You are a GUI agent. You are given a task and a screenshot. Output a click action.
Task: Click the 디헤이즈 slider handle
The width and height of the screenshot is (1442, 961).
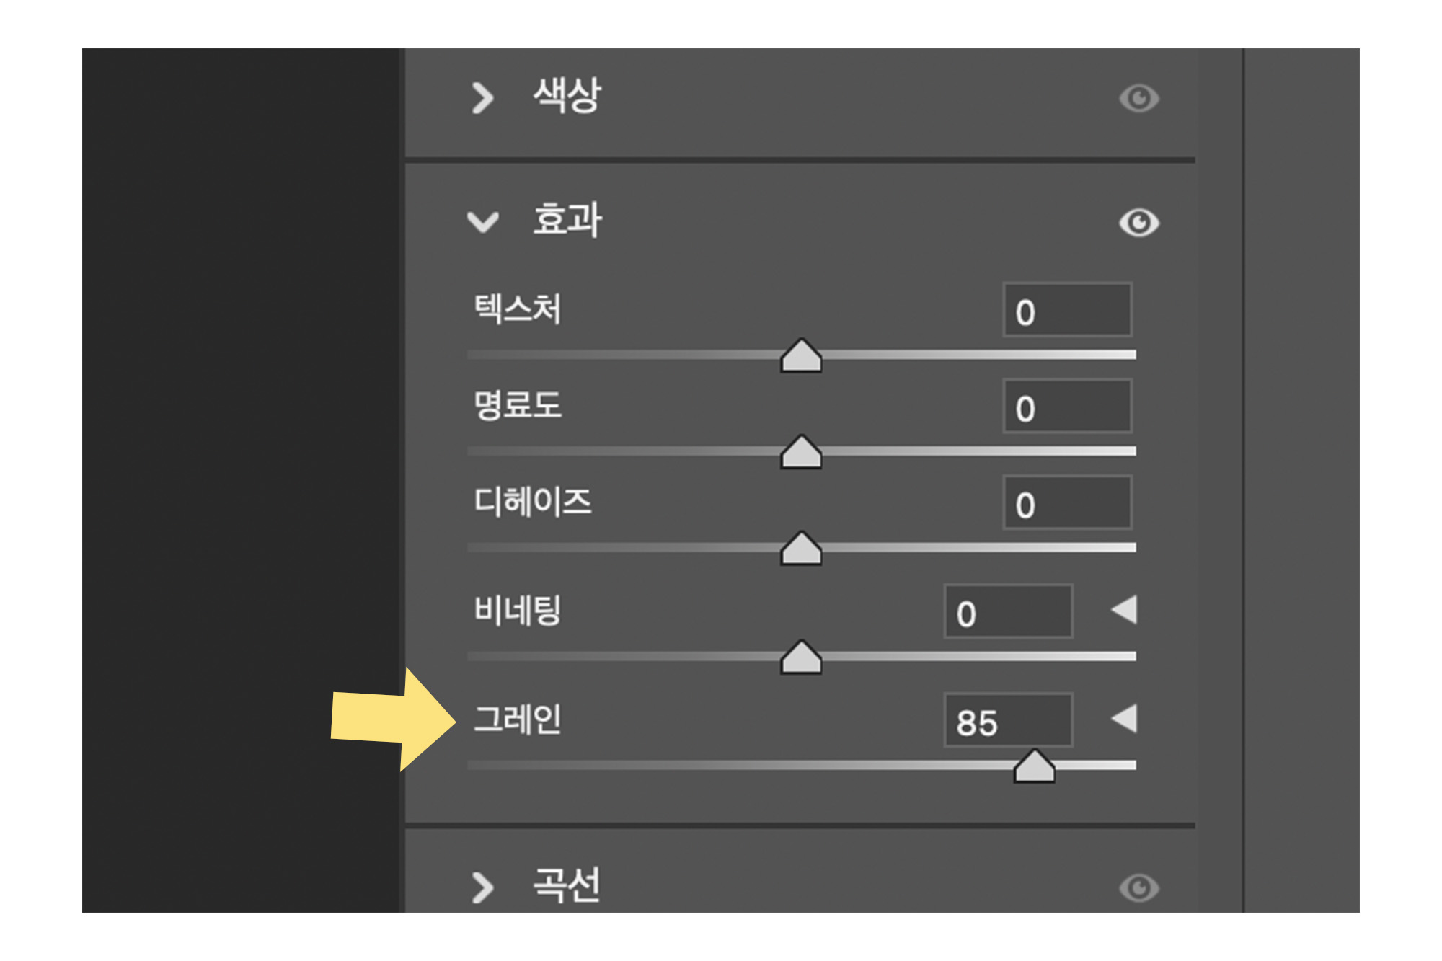pyautogui.click(x=801, y=548)
